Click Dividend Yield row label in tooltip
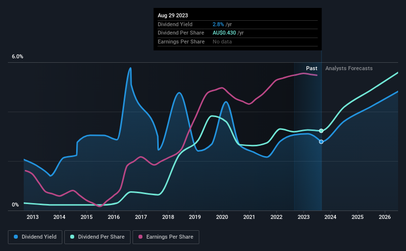406x251 pixels. [x=175, y=24]
